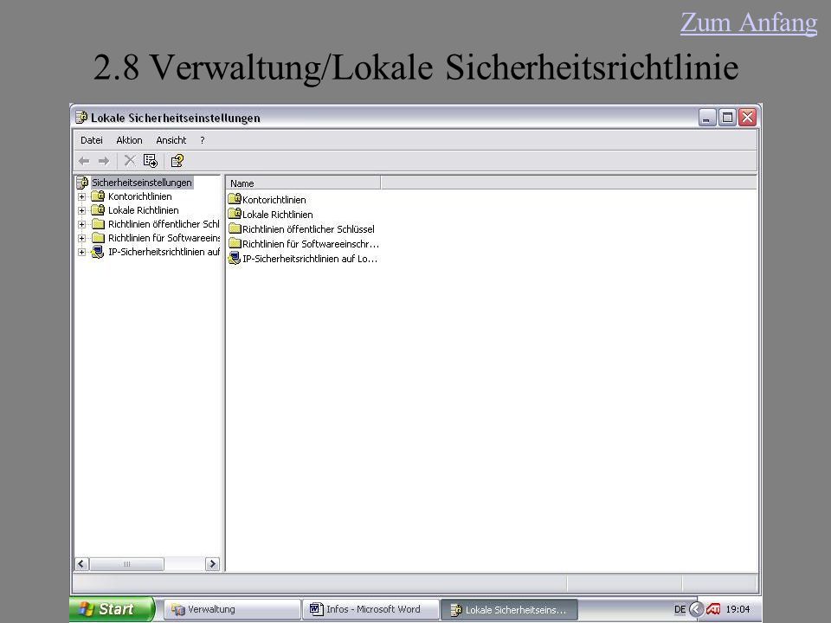Viewport: 831px width, 623px height.
Task: Follow the Zum Anfang link
Action: (x=748, y=22)
